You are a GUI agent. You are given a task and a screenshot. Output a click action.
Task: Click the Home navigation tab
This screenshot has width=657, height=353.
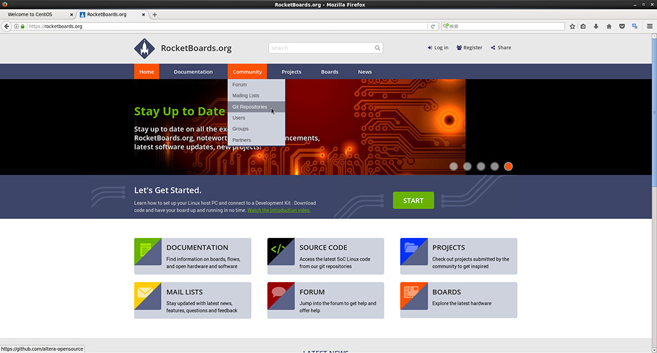147,72
